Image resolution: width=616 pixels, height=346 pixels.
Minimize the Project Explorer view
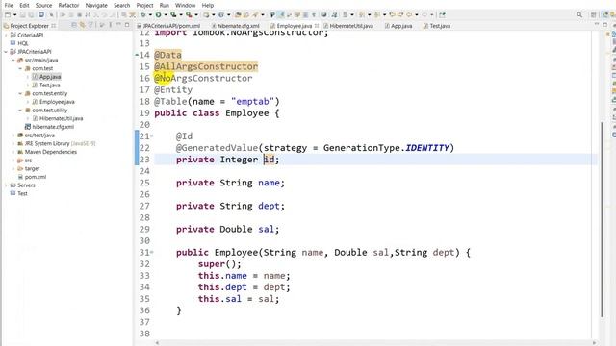tap(118, 25)
